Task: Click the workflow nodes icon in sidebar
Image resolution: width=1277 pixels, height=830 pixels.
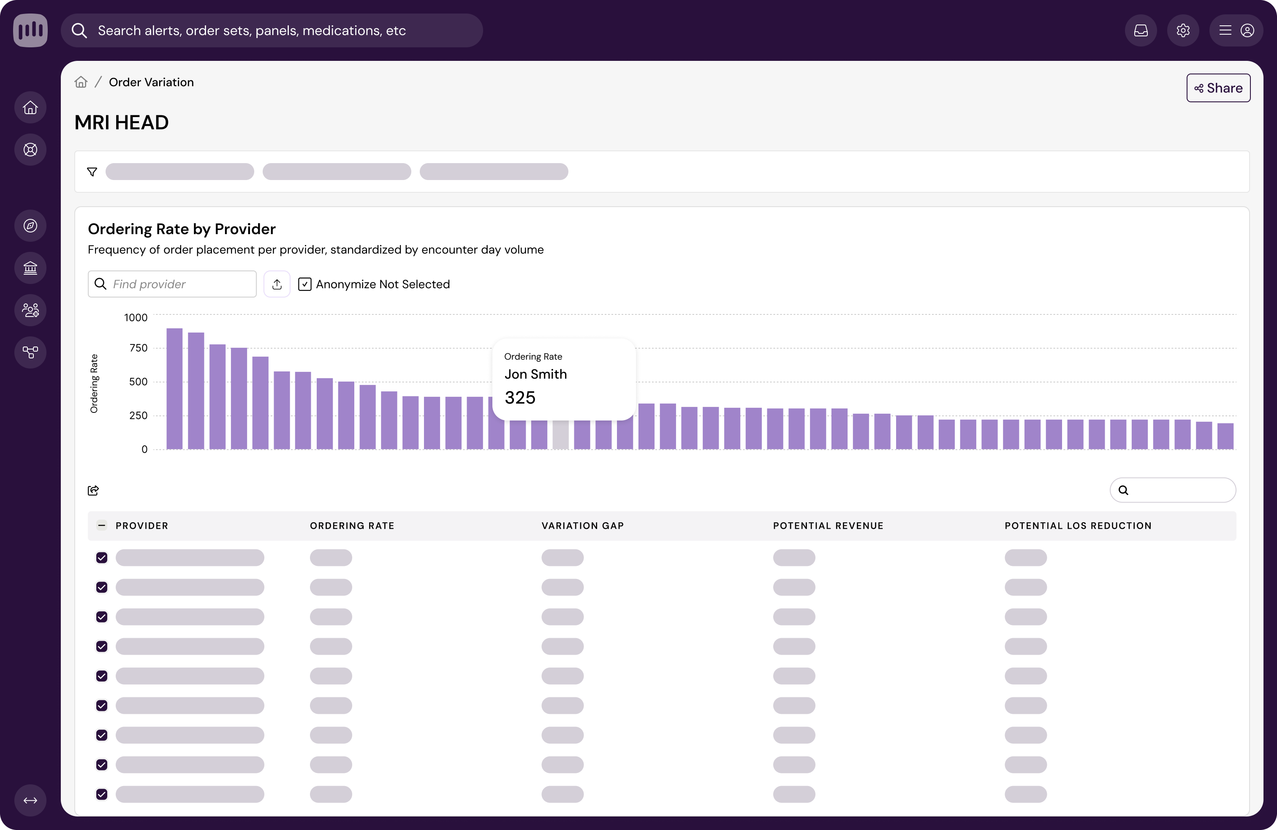Action: 30,352
